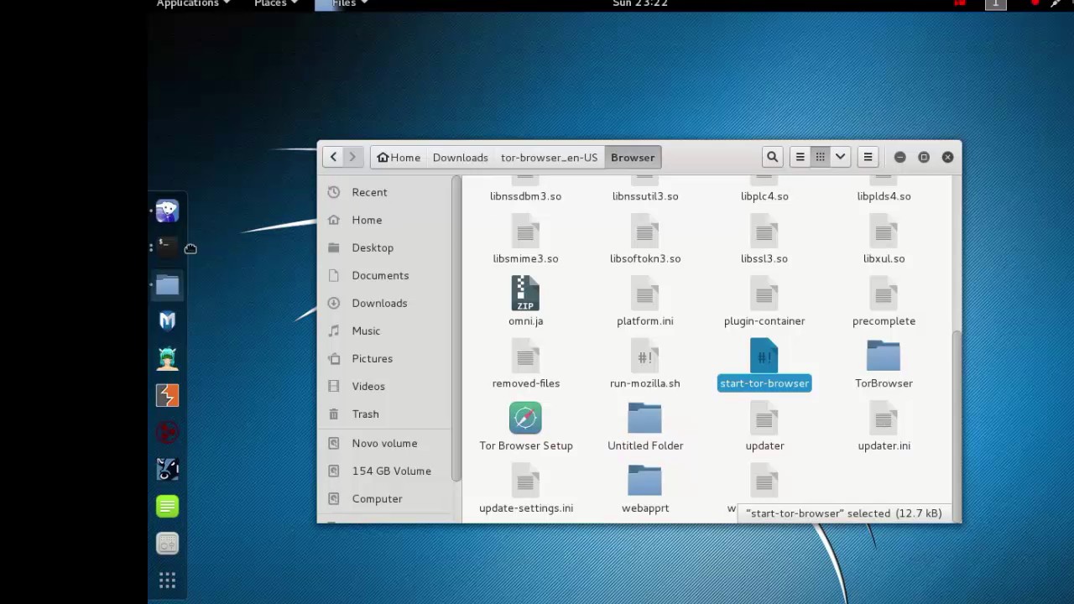1074x604 pixels.
Task: Select the update-settings.ini file icon
Action: pyautogui.click(x=525, y=481)
